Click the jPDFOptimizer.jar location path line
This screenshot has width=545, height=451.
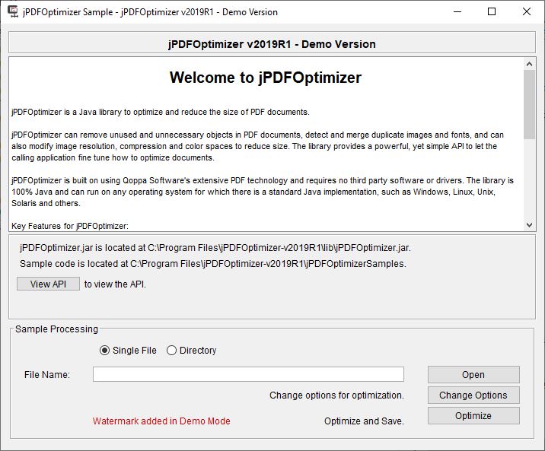pos(215,248)
